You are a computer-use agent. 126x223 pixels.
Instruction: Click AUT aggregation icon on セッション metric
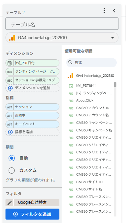(10, 107)
